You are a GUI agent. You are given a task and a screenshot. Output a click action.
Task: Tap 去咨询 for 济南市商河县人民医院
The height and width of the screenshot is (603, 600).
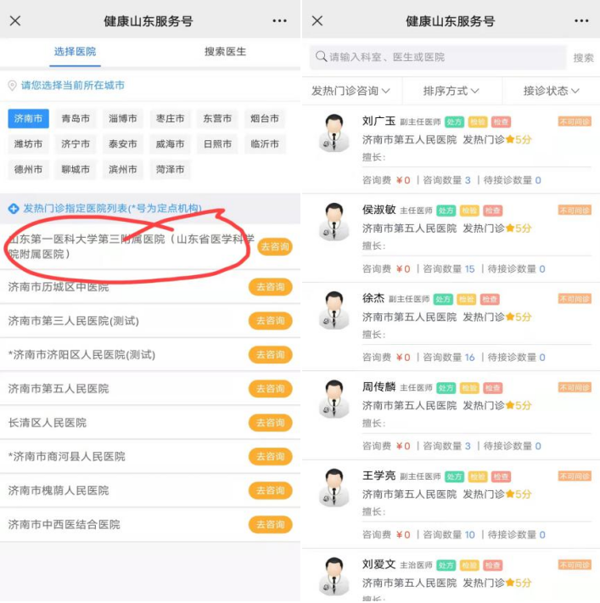[x=271, y=456]
